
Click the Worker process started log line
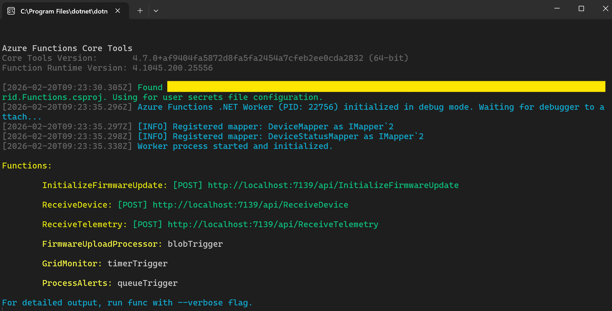(x=166, y=146)
